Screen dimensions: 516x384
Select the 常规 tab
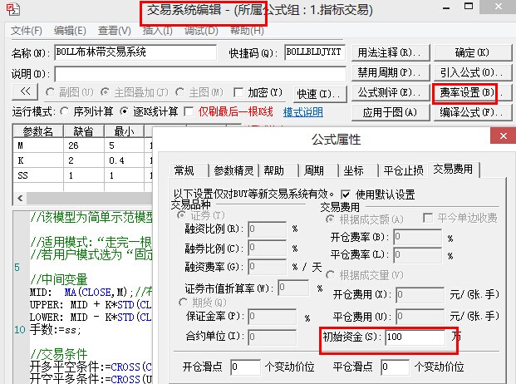point(184,170)
